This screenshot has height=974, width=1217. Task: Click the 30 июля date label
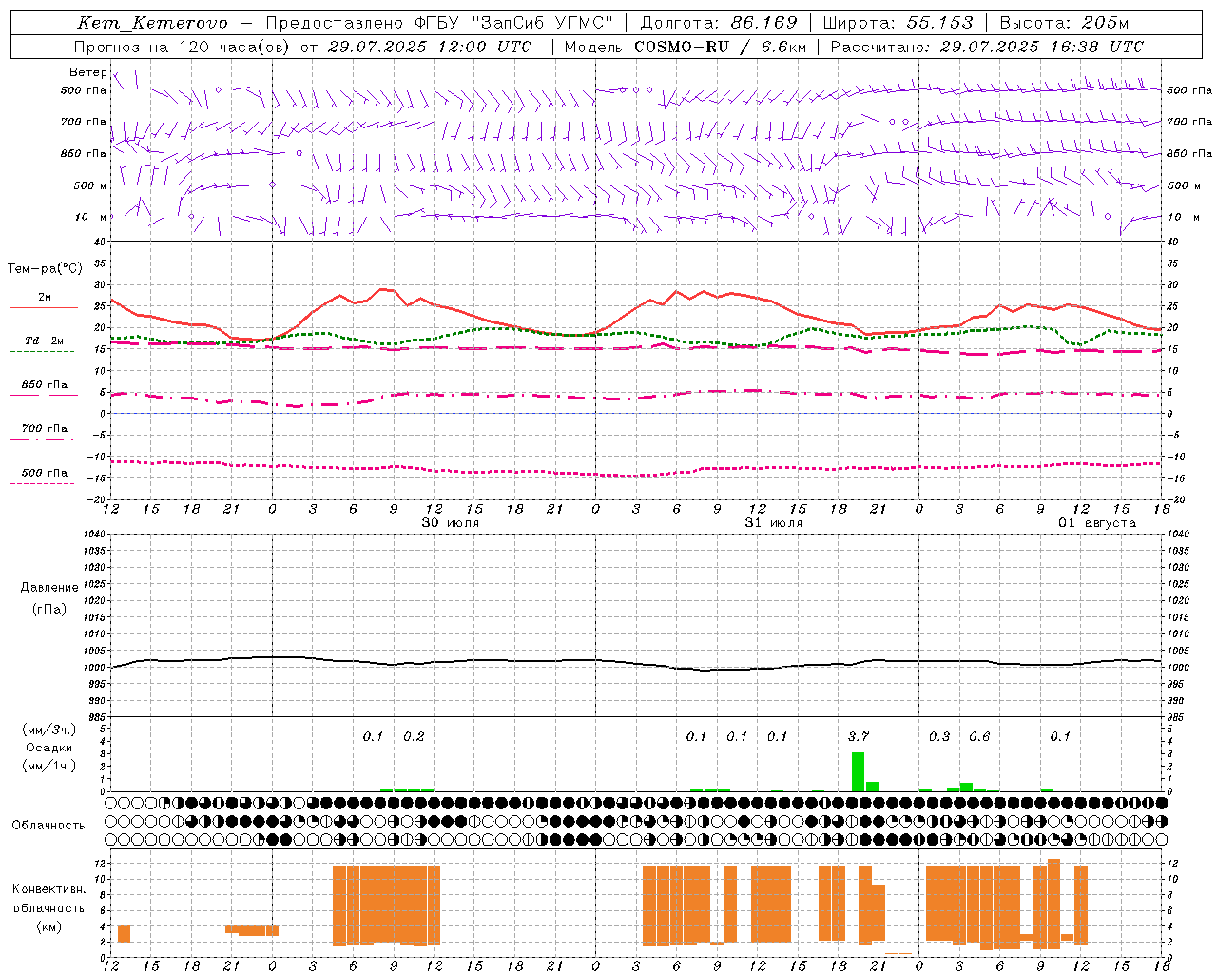(451, 523)
